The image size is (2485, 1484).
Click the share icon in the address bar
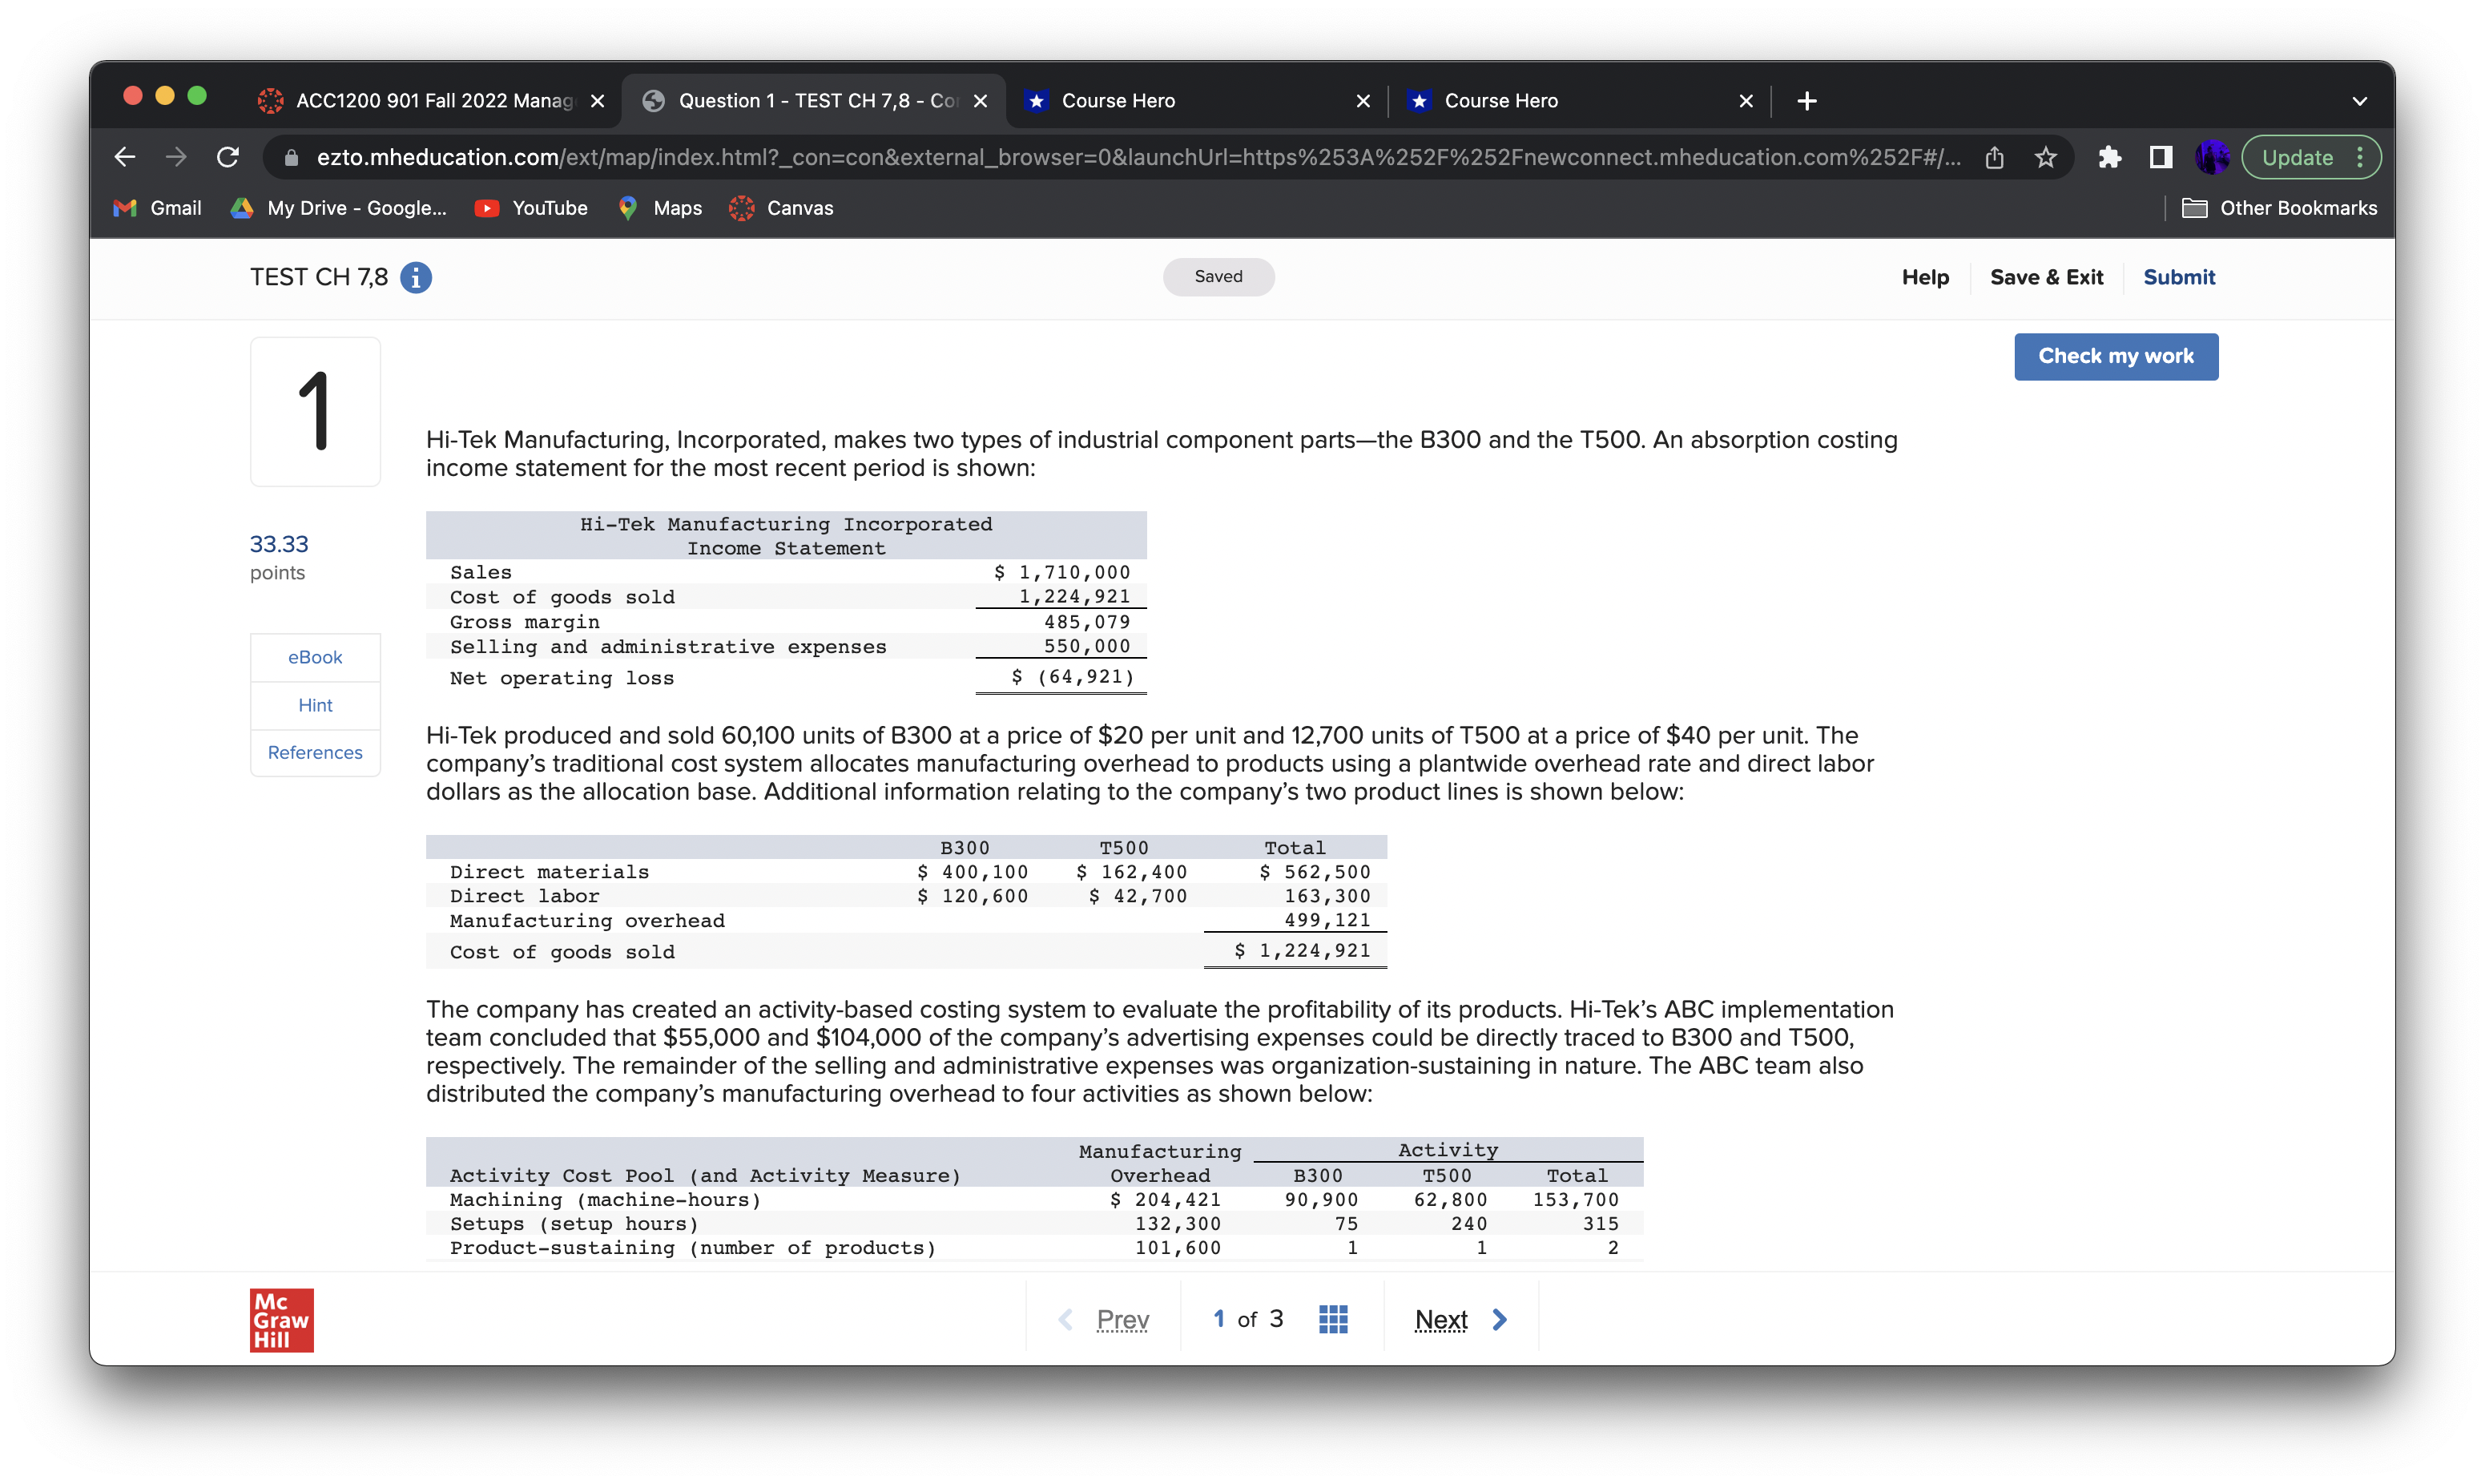[1994, 157]
